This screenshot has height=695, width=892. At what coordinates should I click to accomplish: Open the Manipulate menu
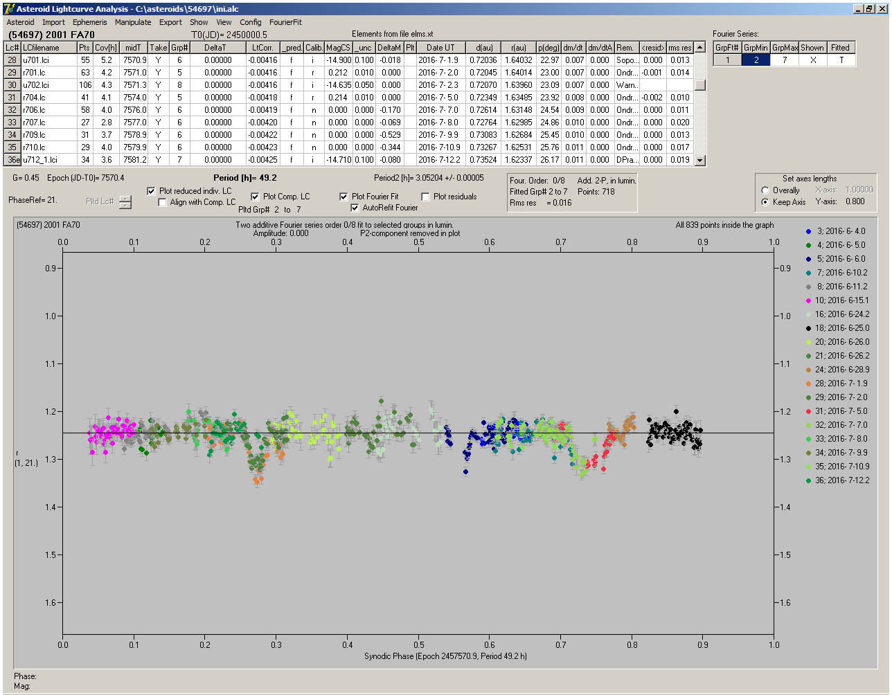coord(133,22)
